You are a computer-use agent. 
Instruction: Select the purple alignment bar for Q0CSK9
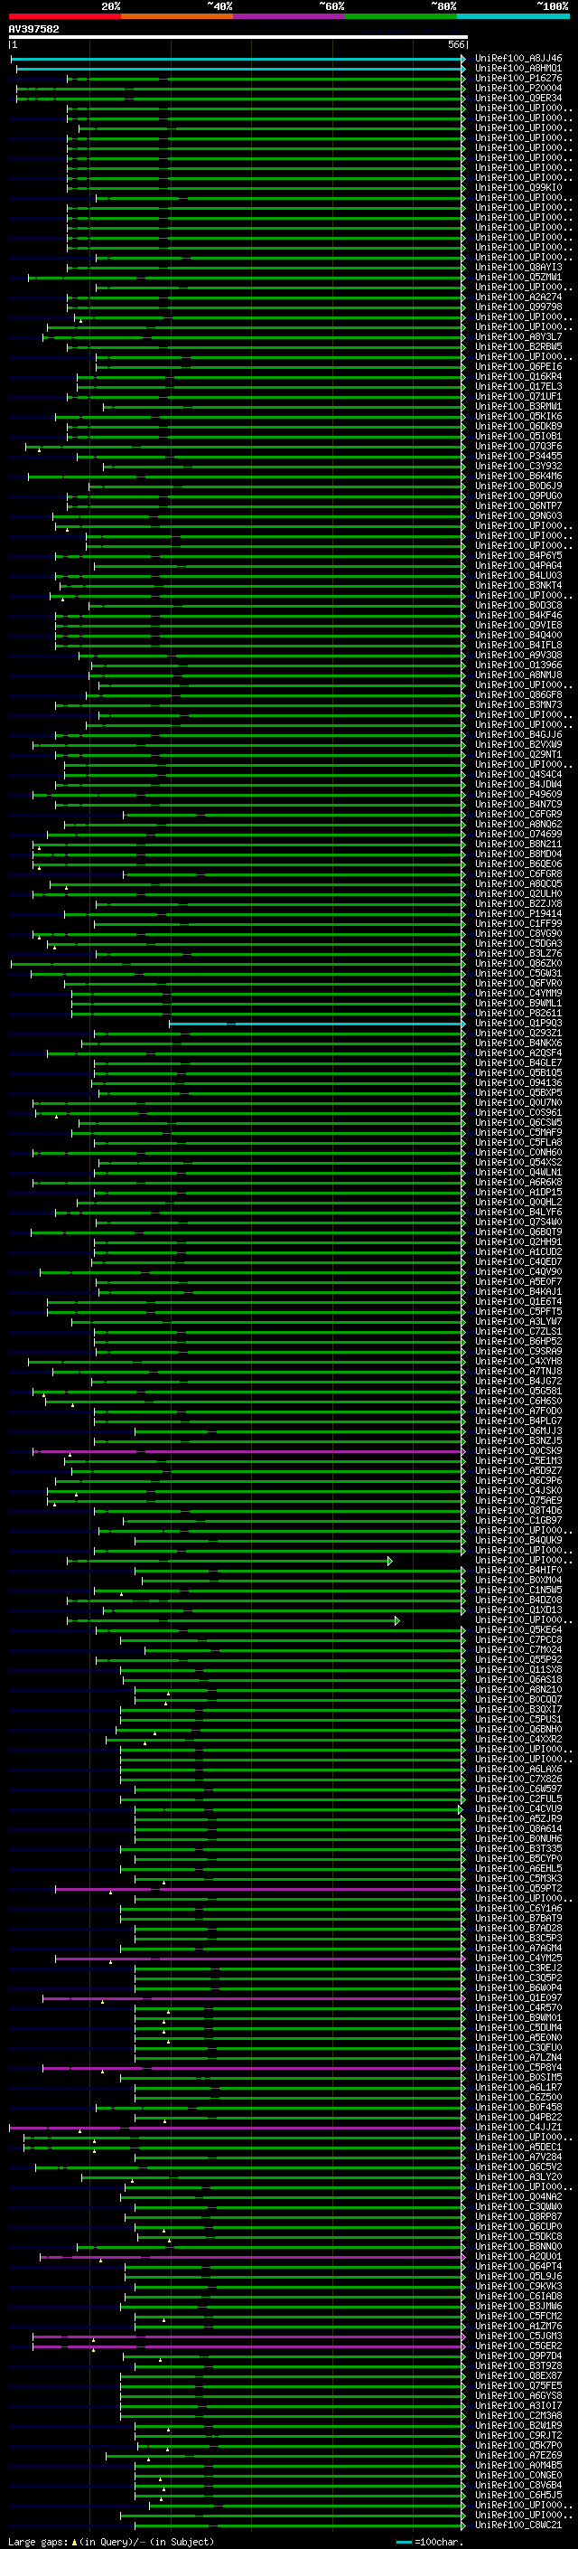coord(248,1450)
